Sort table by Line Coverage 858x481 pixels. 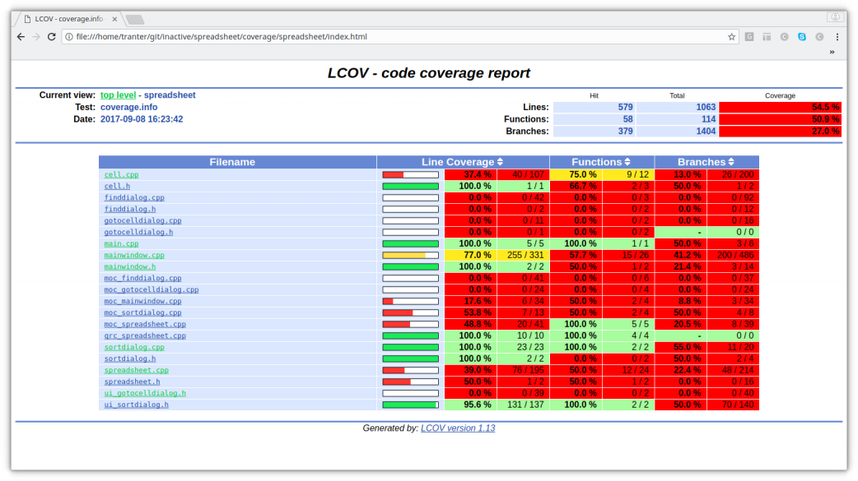[x=500, y=163]
